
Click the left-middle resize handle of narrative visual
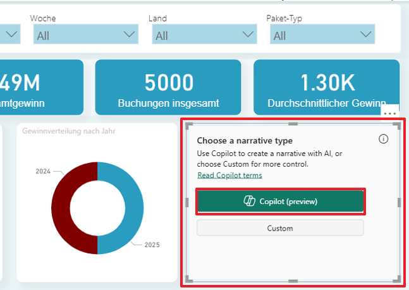pyautogui.click(x=186, y=202)
